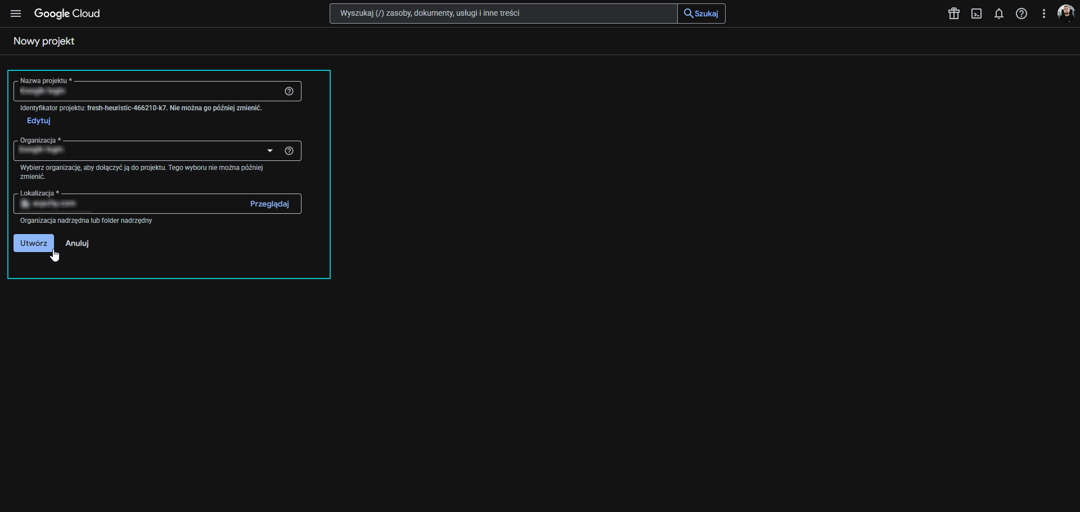Click Utwórz to create the project

(33, 243)
